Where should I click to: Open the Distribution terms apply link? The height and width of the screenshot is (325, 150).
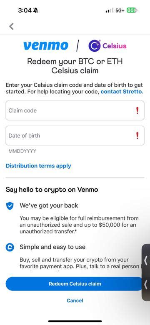coord(38,166)
